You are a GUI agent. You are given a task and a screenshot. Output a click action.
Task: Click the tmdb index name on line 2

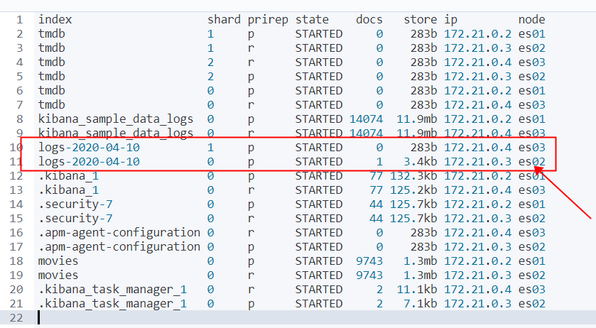[x=51, y=34]
